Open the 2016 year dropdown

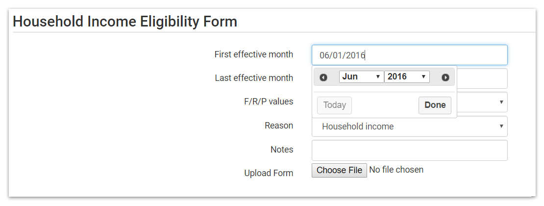tap(407, 77)
